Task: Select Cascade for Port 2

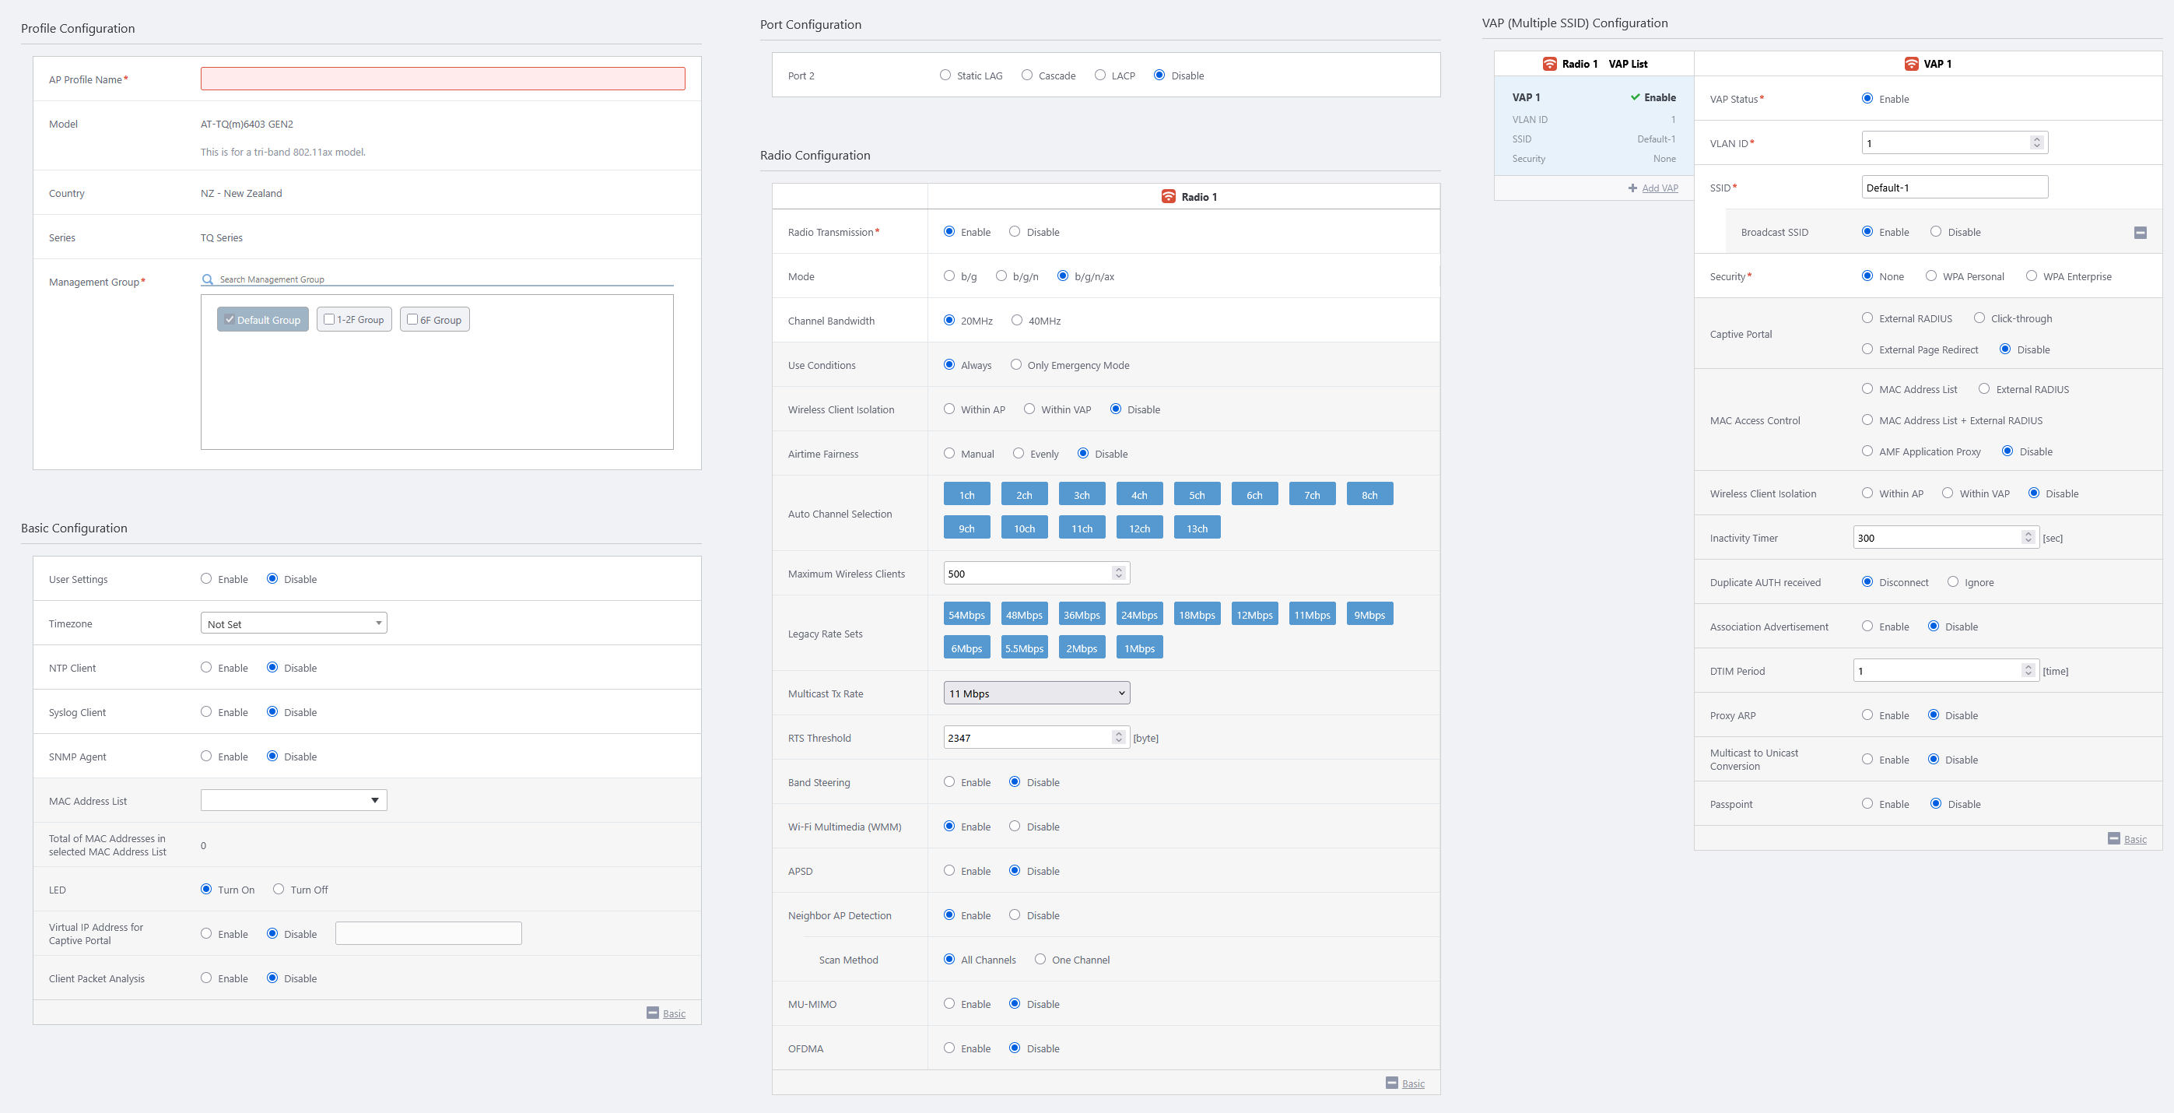Action: [1027, 75]
